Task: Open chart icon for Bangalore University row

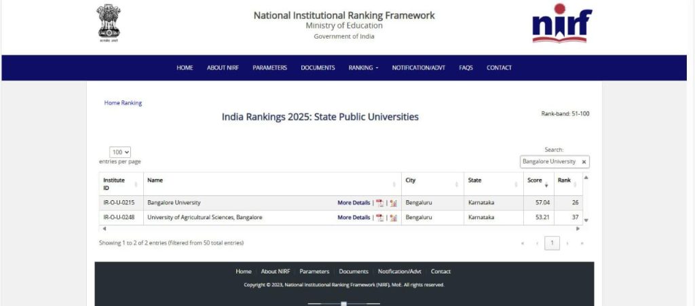Action: [x=393, y=203]
